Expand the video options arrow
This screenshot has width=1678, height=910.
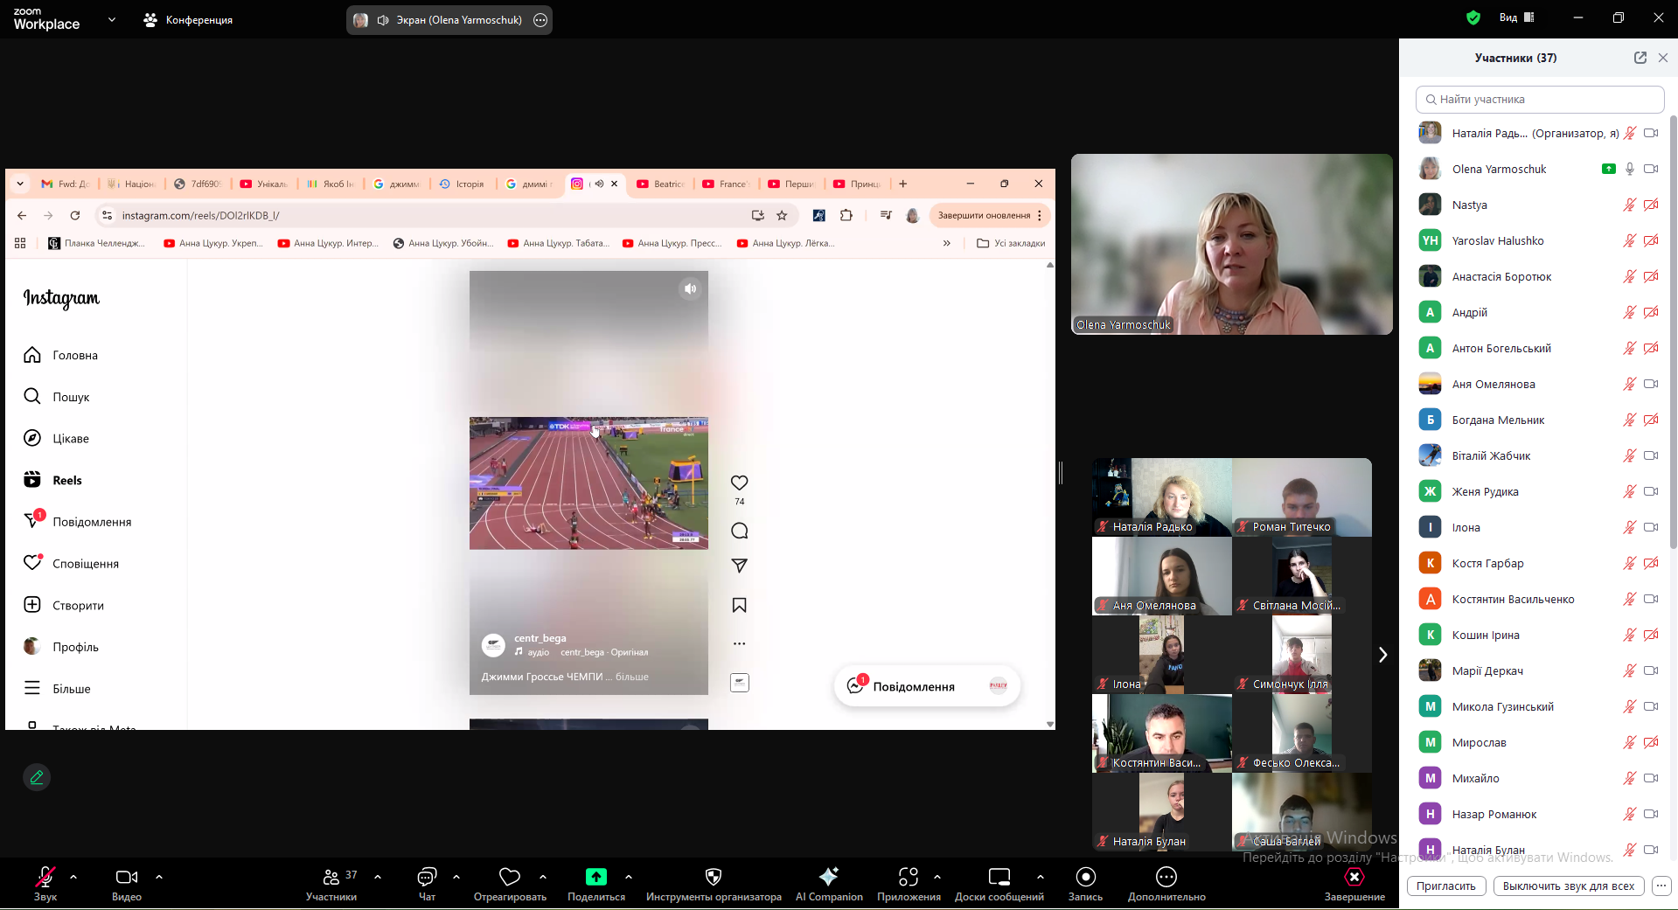click(159, 876)
